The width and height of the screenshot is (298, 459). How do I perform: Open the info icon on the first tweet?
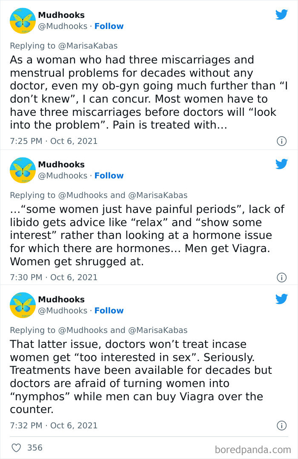click(x=281, y=141)
